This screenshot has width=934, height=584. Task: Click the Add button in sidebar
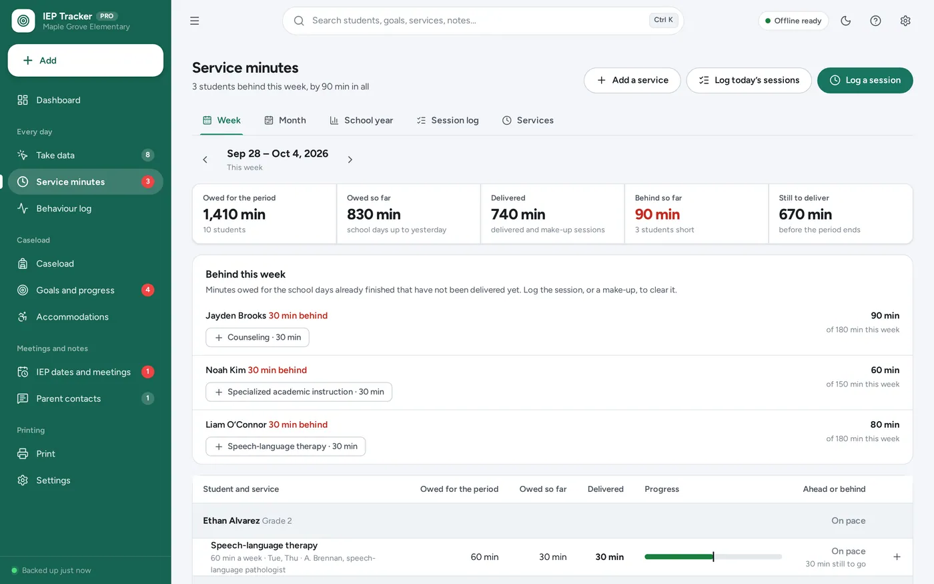point(85,60)
